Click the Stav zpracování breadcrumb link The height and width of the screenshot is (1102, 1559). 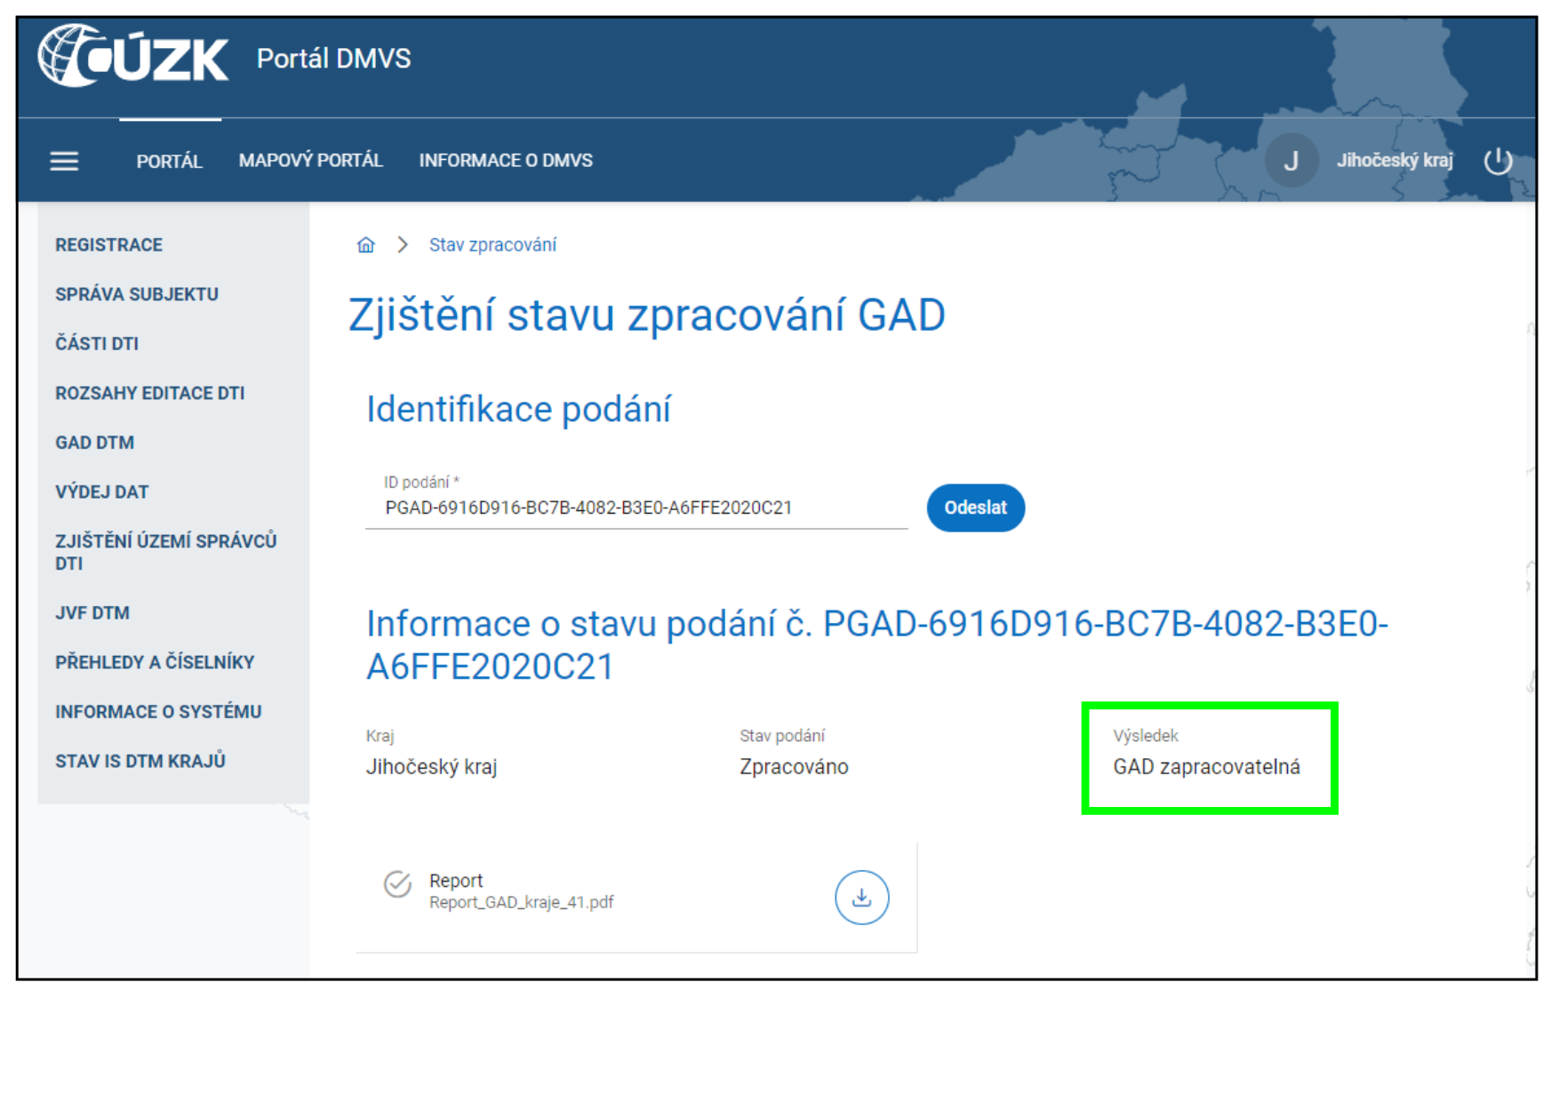492,245
